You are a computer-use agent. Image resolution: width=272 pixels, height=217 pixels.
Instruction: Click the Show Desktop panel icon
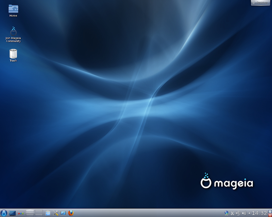[x=12, y=213]
